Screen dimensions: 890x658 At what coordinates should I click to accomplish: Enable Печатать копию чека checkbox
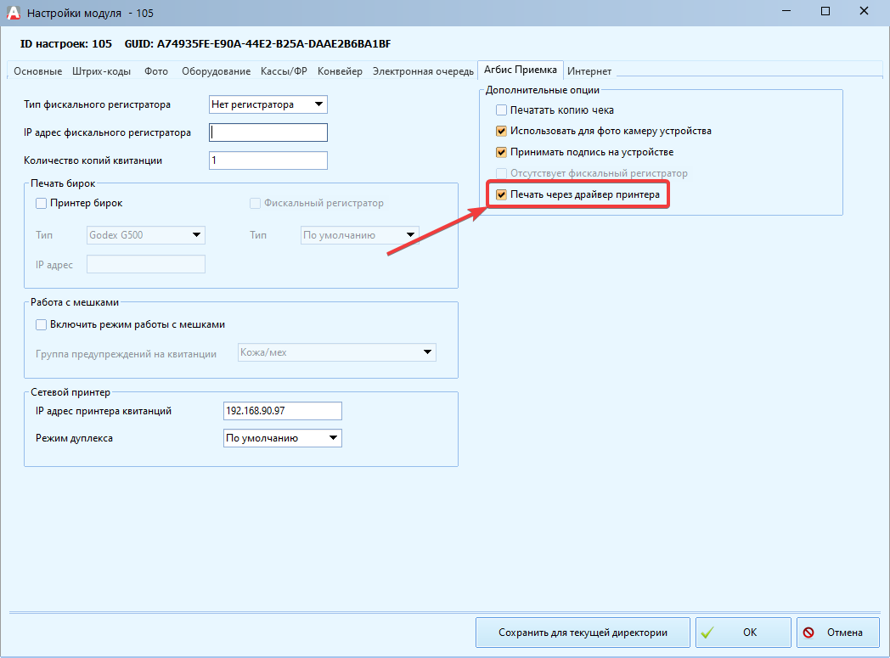click(501, 110)
